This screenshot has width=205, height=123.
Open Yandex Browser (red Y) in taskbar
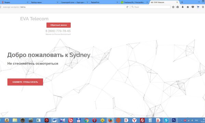tap(134, 120)
